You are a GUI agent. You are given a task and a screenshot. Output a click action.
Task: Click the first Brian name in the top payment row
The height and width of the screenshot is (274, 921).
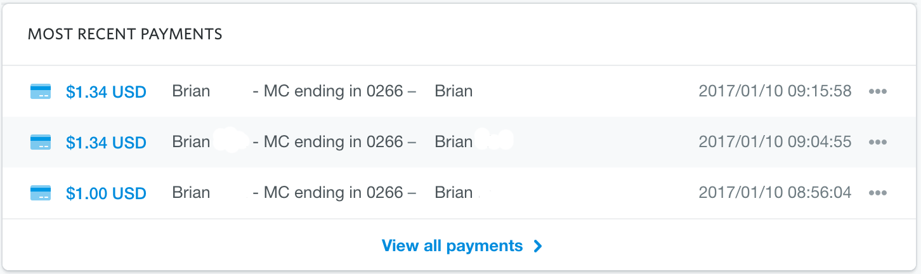191,91
